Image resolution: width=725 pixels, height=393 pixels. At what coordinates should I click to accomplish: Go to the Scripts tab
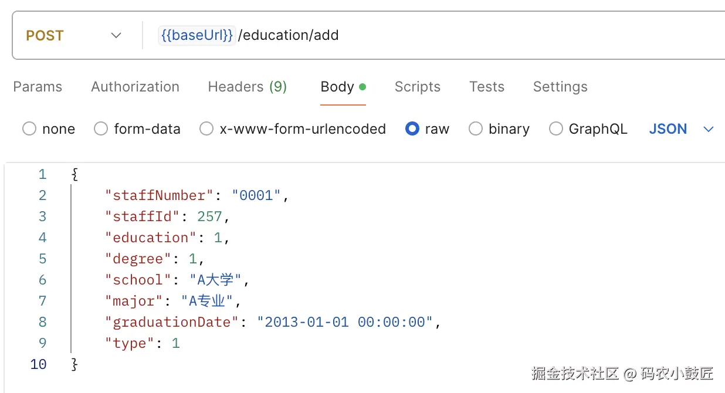click(x=417, y=87)
